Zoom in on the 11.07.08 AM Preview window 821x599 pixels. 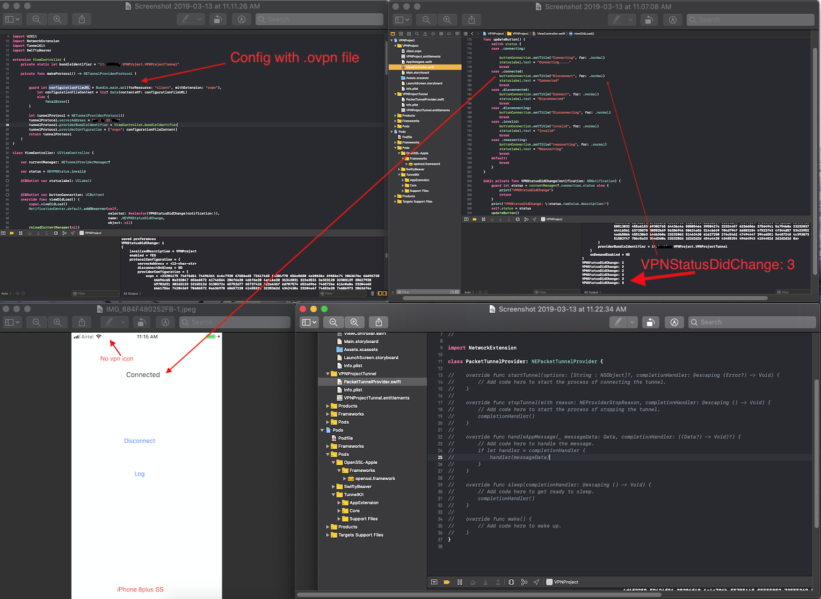pos(447,20)
